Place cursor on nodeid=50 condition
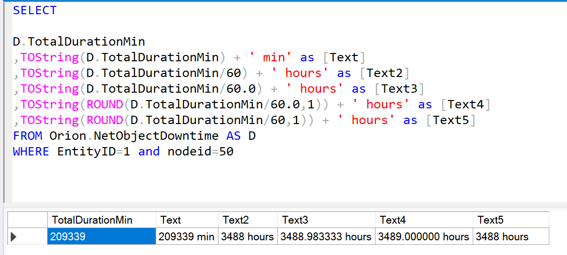567x255 pixels. 201,152
